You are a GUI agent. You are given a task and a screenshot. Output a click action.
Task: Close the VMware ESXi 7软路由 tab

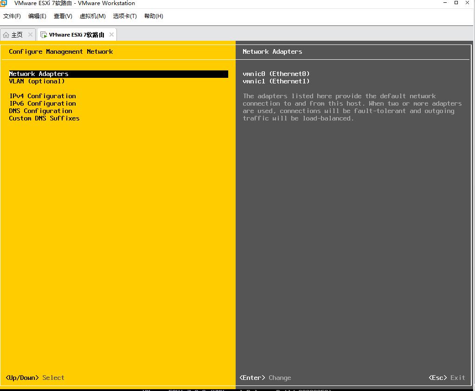pyautogui.click(x=111, y=35)
